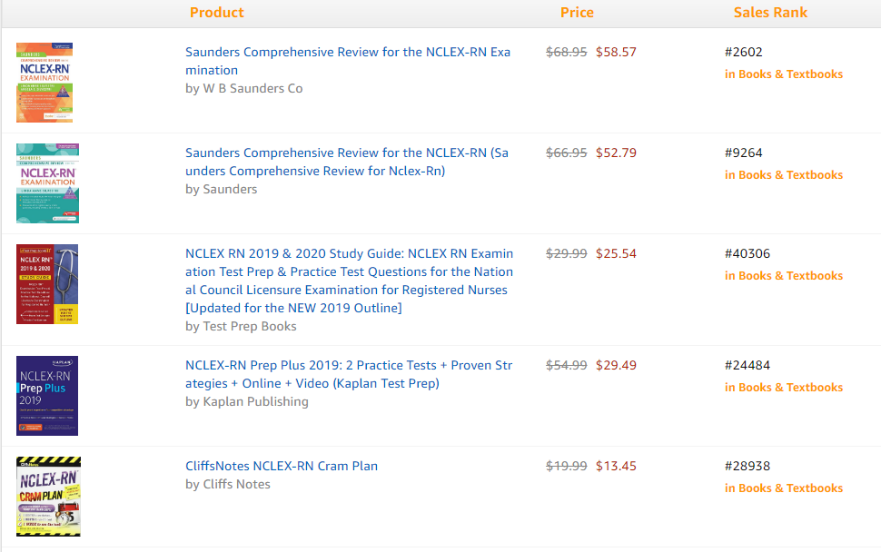
Task: Click Books & Textbooks under rank #28938
Action: [790, 488]
